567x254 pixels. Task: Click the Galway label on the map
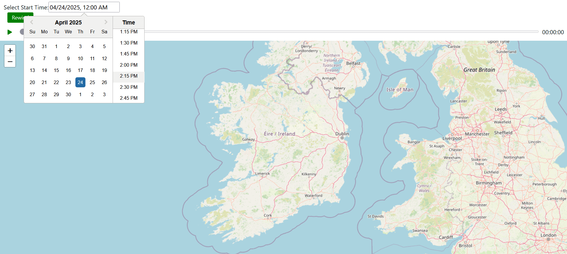(x=248, y=139)
